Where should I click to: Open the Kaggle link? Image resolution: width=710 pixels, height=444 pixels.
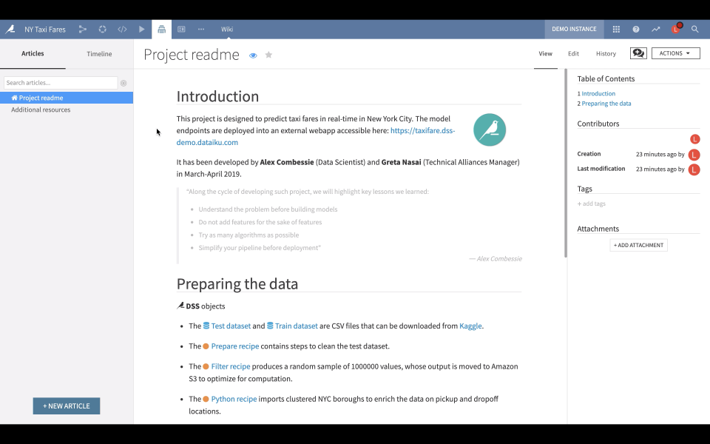click(x=470, y=326)
